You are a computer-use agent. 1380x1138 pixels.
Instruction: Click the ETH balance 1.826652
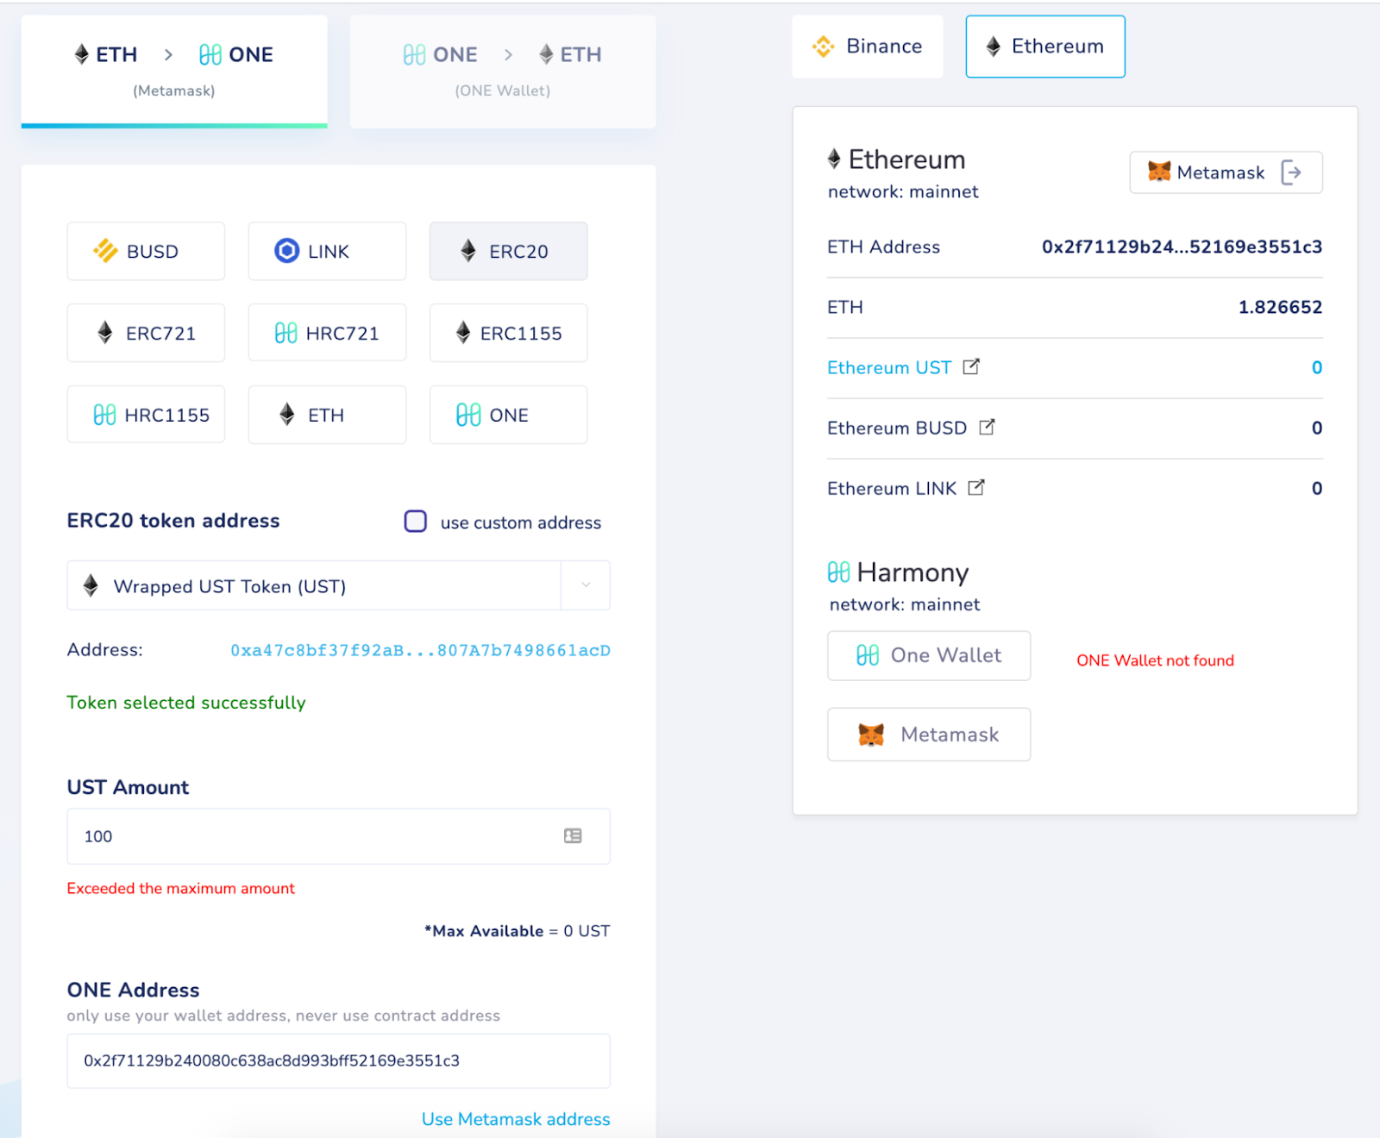1280,307
